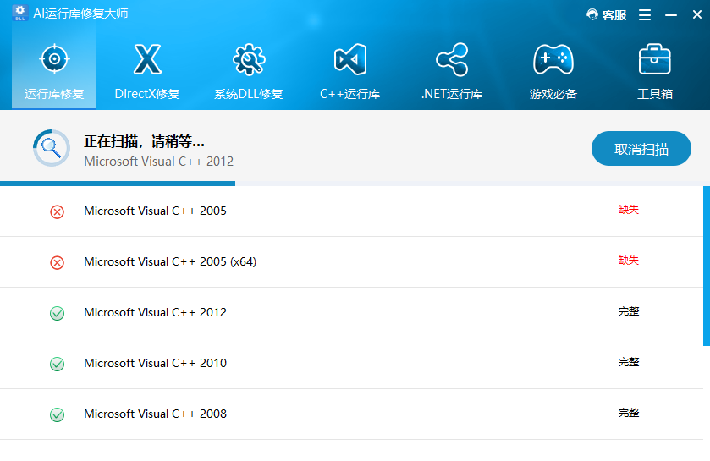This screenshot has height=461, width=710.
Task: Click the vertical list scrollbar thumb
Action: [x=707, y=266]
